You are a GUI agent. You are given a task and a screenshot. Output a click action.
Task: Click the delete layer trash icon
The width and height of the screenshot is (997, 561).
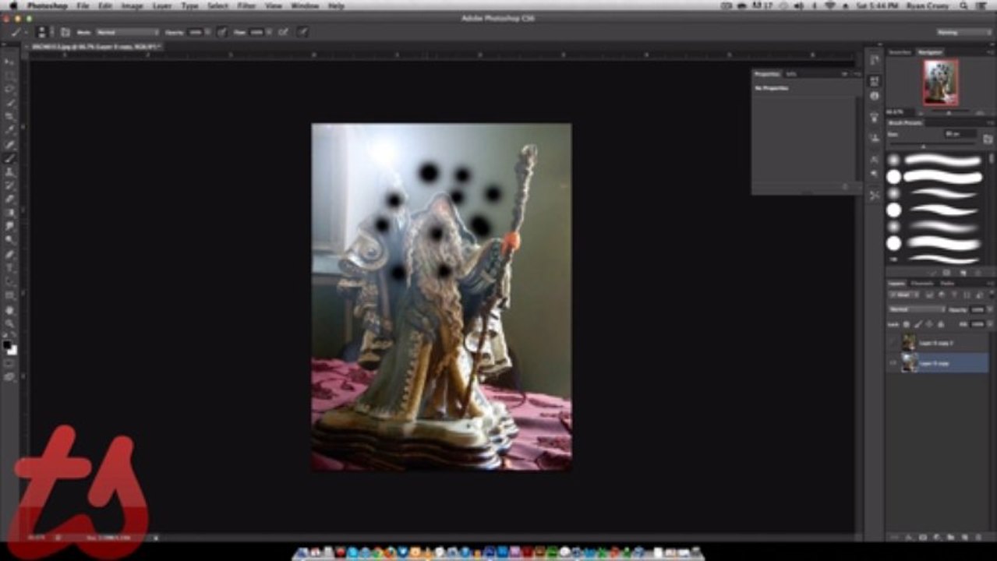978,537
